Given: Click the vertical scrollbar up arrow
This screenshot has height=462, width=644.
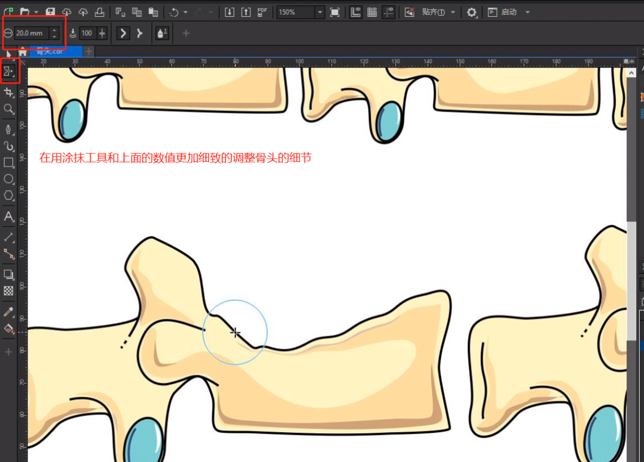Looking at the screenshot, I should [x=632, y=73].
